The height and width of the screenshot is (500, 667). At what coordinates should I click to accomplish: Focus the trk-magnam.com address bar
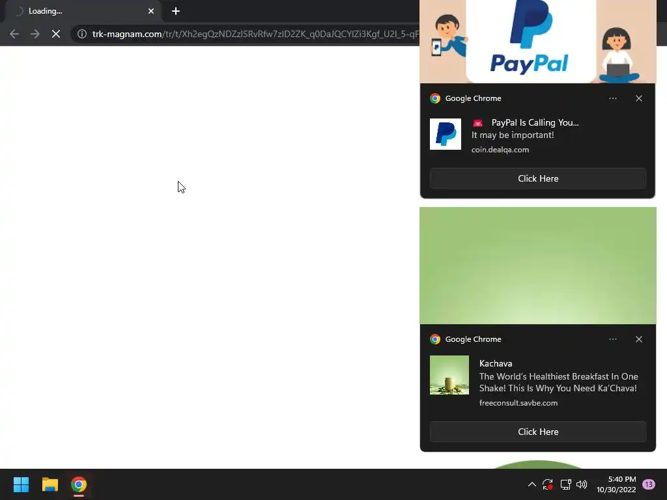[255, 34]
